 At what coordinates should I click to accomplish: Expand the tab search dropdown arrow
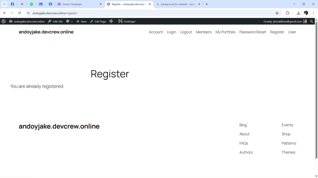tap(4, 4)
